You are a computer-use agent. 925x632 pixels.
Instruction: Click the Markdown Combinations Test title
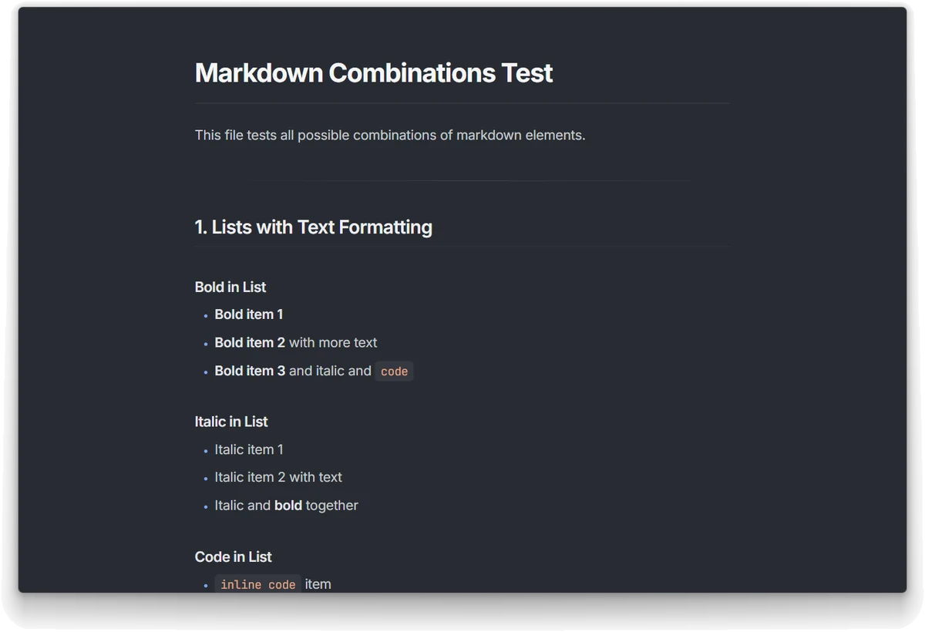(x=374, y=73)
